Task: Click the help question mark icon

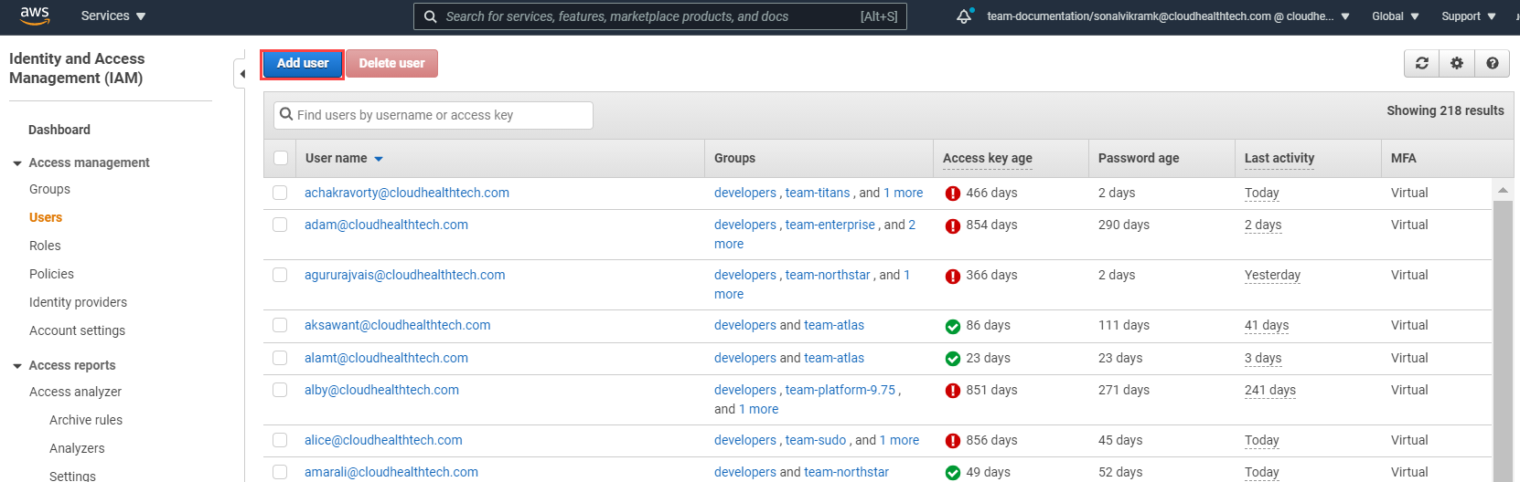Action: pos(1492,63)
